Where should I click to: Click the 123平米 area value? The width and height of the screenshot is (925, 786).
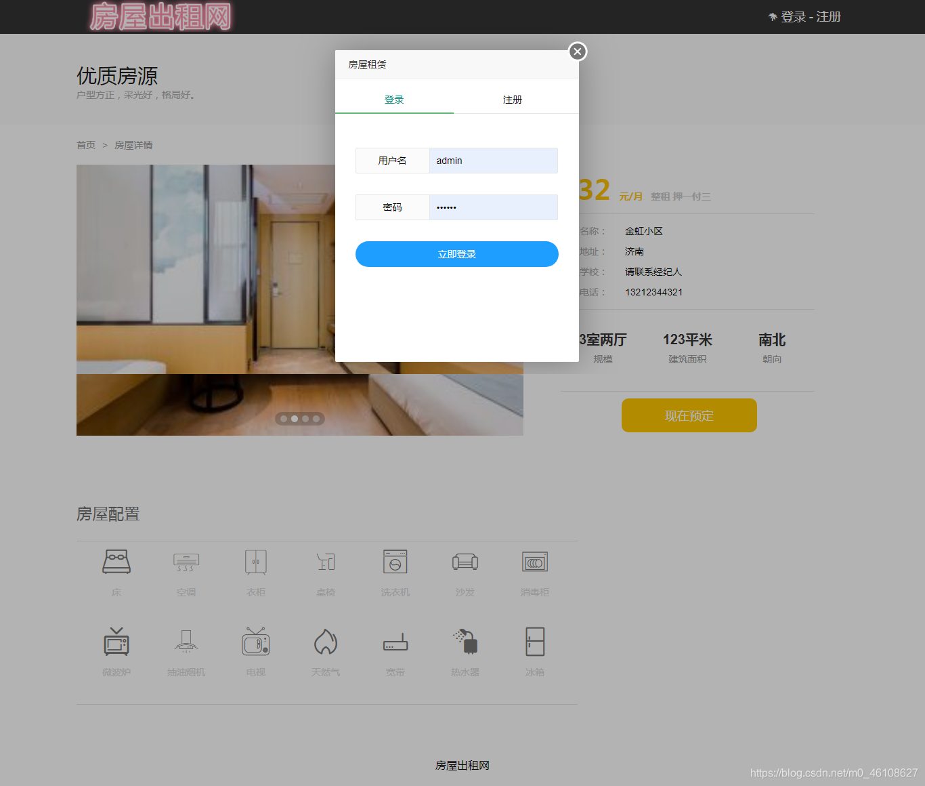pos(687,339)
